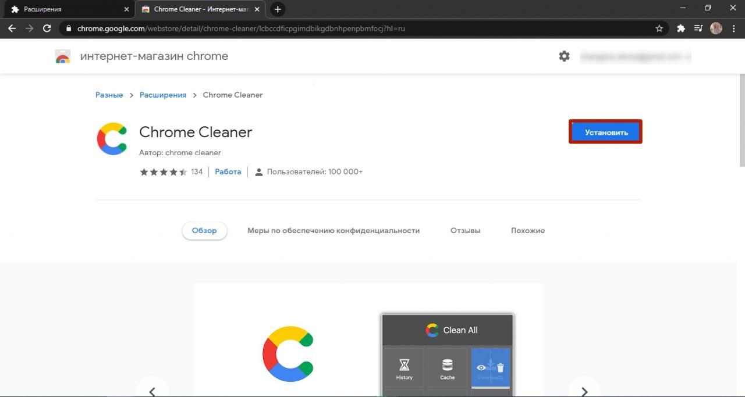Click the users count person icon

tap(259, 172)
